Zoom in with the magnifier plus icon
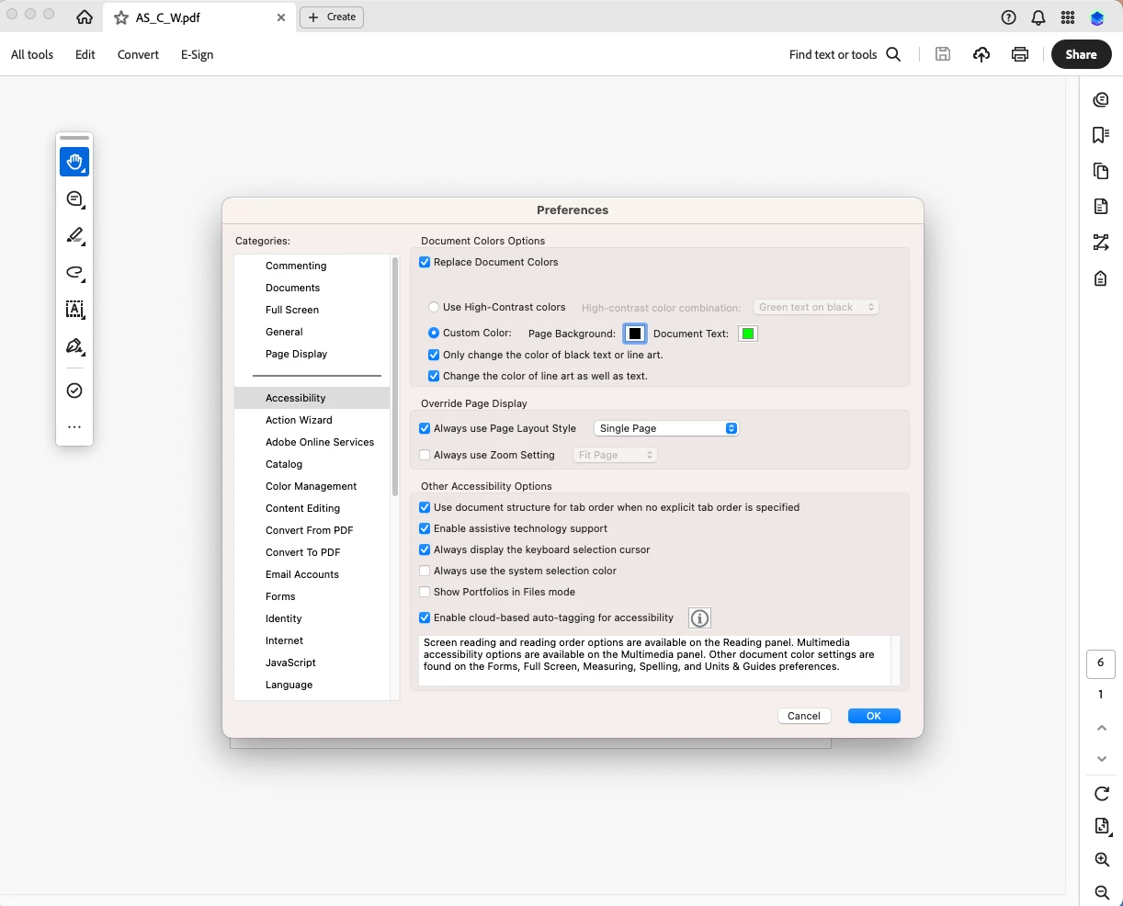 pyautogui.click(x=1102, y=859)
